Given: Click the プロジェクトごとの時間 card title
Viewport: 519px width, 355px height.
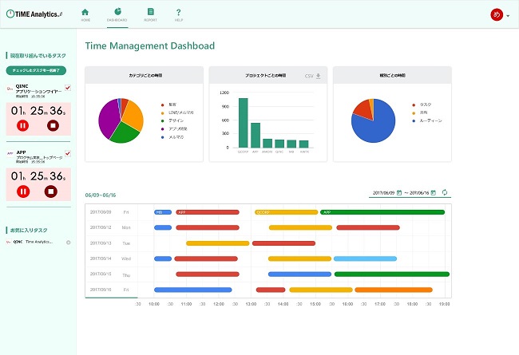Looking at the screenshot, I should point(265,76).
